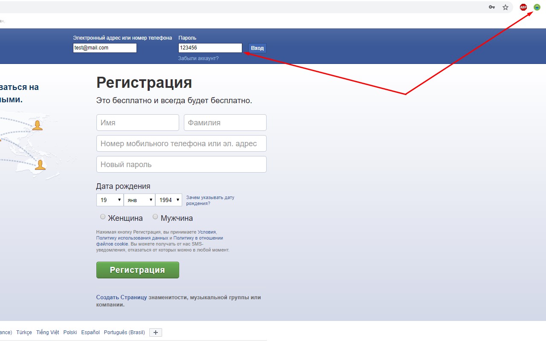Image resolution: width=546 pixels, height=341 pixels.
Task: Select the Женщина gender radio button
Action: pos(103,217)
